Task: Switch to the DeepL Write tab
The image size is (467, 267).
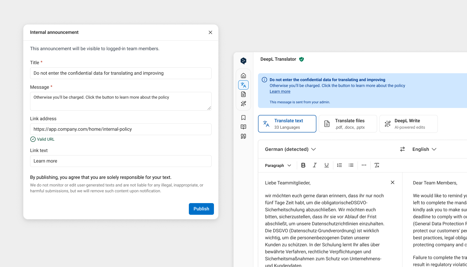Action: (409, 124)
